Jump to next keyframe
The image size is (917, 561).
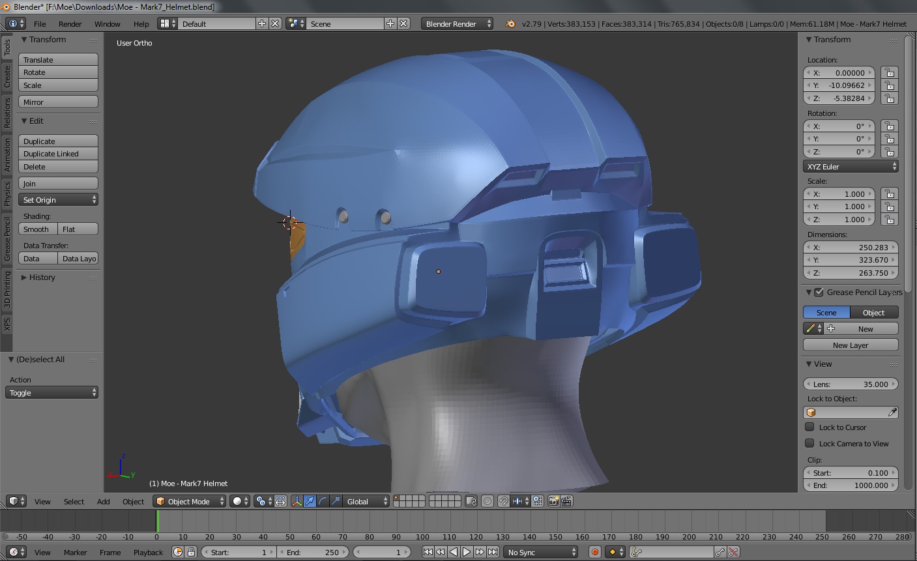pyautogui.click(x=480, y=552)
